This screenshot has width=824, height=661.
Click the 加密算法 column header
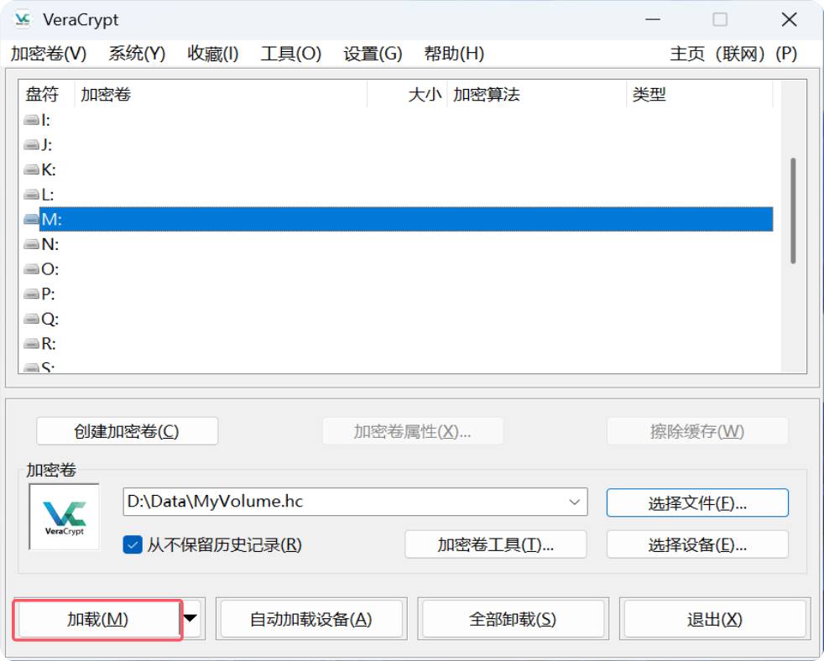[x=487, y=95]
